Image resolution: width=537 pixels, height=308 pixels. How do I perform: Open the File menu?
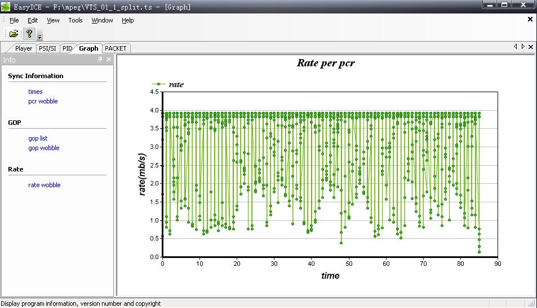coord(14,20)
